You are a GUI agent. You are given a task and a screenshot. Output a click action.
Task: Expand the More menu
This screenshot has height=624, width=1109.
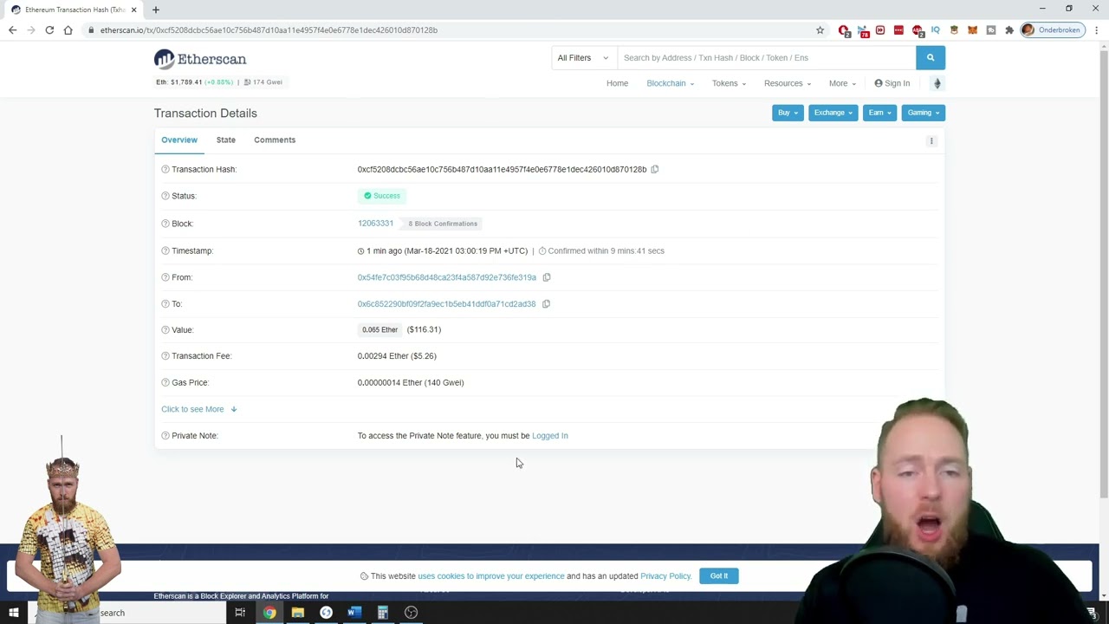[x=842, y=83]
